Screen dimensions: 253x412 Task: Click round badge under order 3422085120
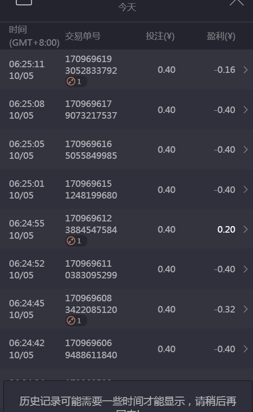pos(76,320)
